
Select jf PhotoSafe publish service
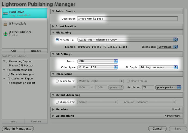[25, 24]
